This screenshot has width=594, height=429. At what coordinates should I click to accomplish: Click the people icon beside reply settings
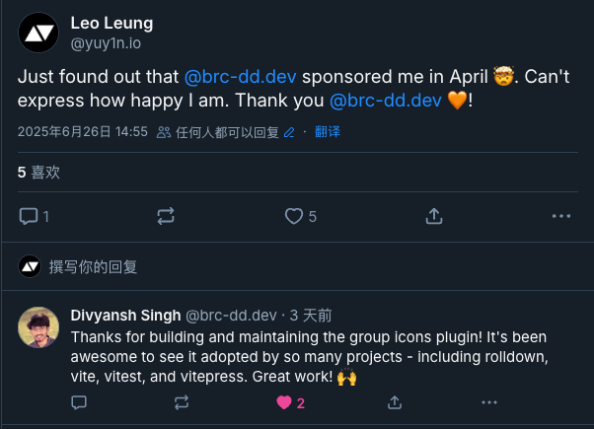(x=164, y=132)
